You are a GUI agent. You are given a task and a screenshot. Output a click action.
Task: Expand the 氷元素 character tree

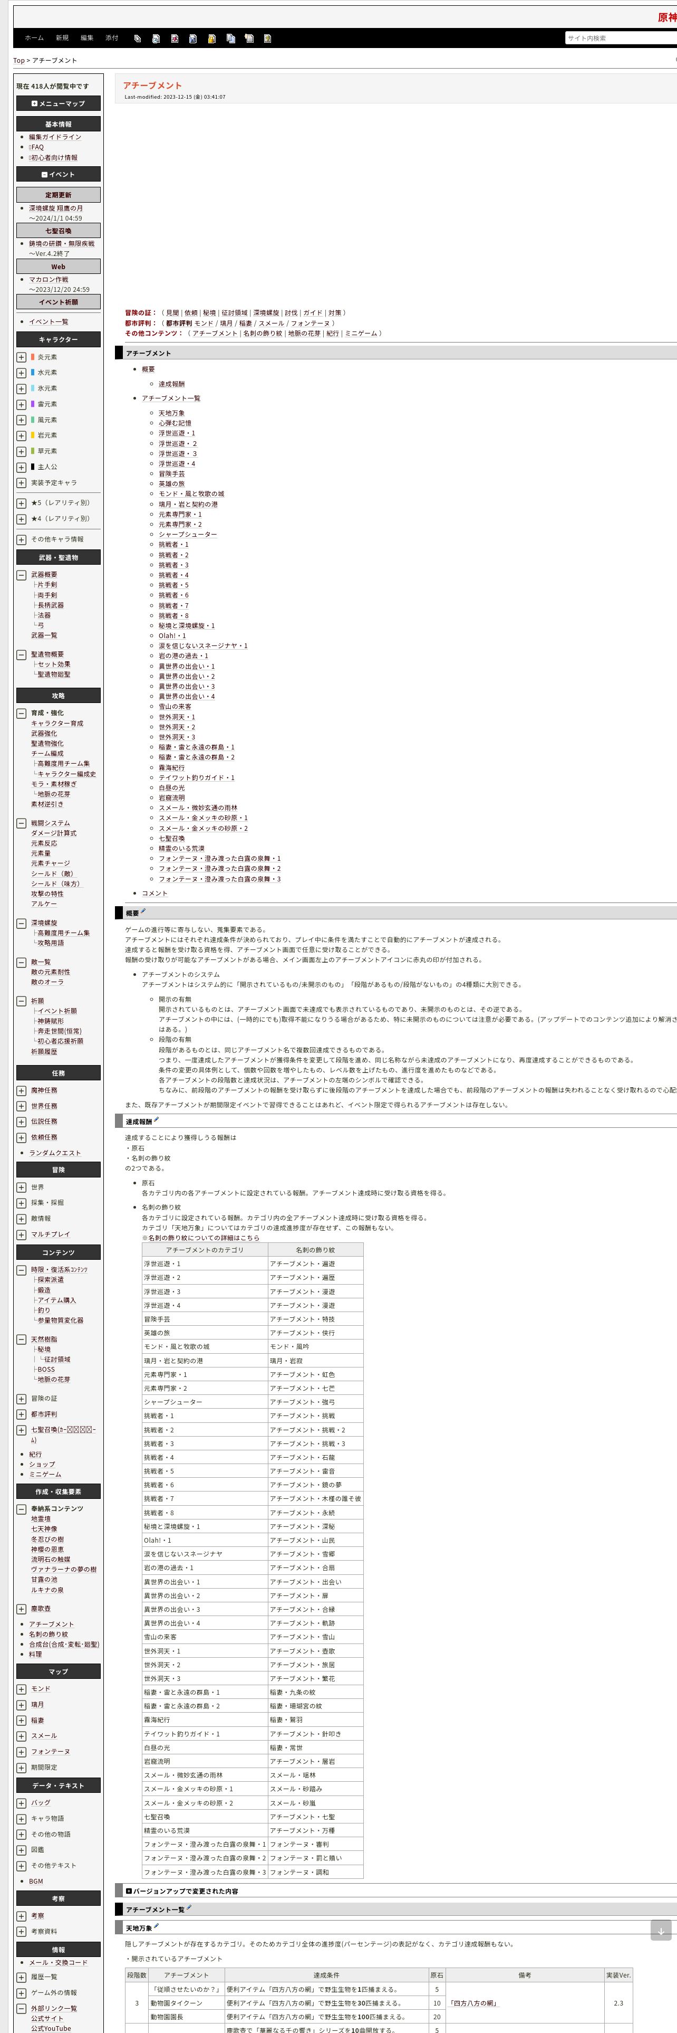(21, 389)
